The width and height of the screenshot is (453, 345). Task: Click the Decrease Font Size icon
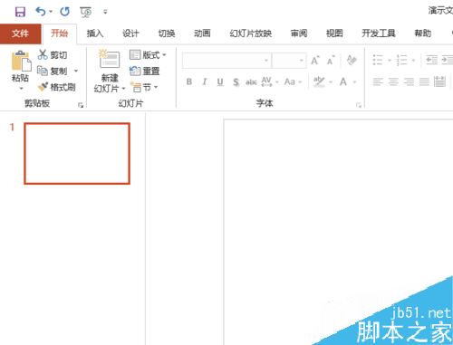(331, 61)
